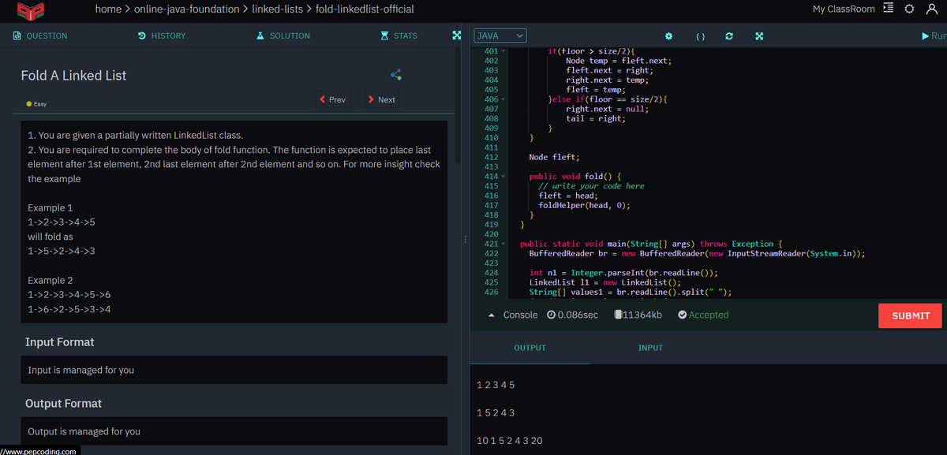Share the question using the share icon
The image size is (947, 455).
click(x=396, y=75)
